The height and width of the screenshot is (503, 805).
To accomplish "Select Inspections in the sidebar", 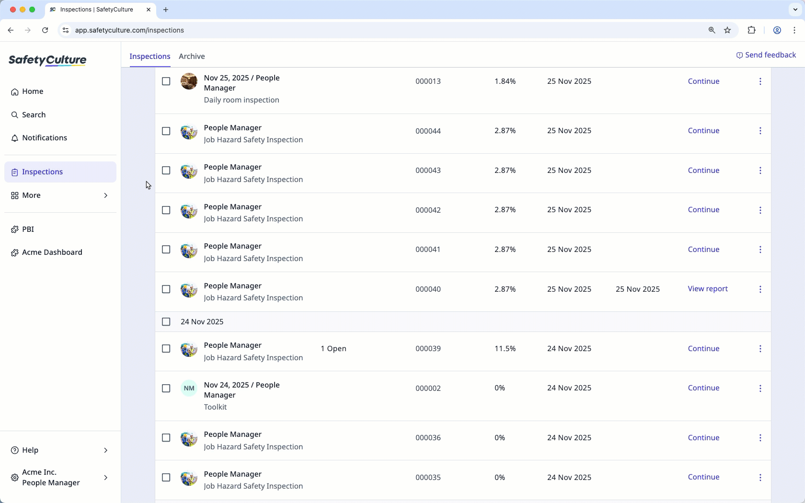I will [x=60, y=172].
